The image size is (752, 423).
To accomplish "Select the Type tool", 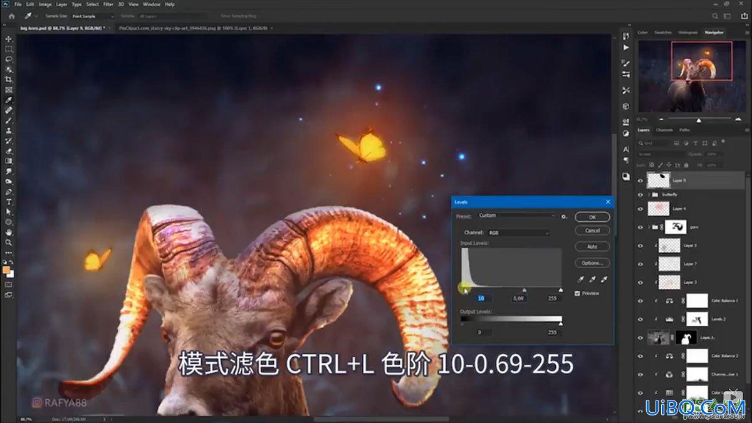I will (x=9, y=202).
